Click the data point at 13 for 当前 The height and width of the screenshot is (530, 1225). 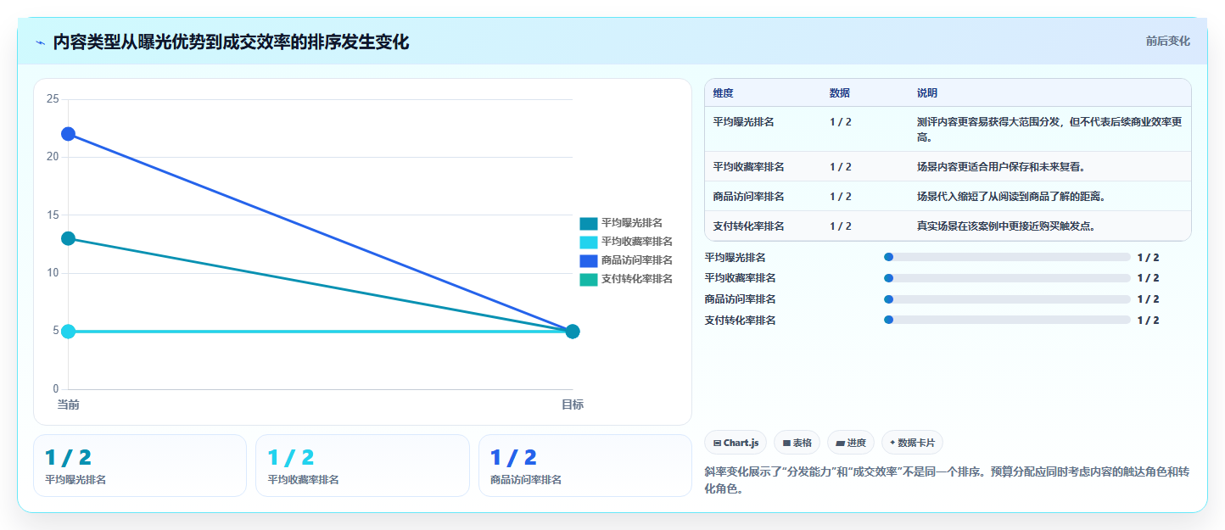point(68,238)
